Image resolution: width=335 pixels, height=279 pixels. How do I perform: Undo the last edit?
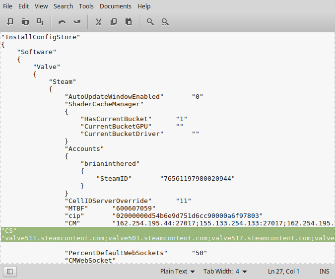[x=62, y=22]
